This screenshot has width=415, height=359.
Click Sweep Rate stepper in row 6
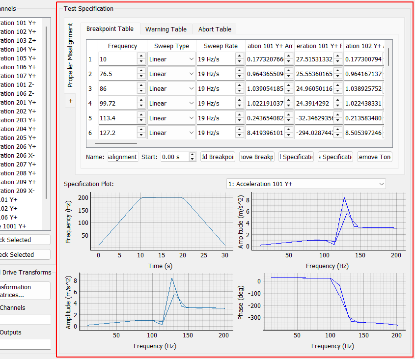pos(240,133)
